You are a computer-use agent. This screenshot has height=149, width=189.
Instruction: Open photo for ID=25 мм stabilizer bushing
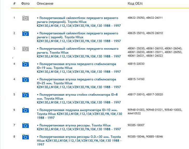click(25, 80)
